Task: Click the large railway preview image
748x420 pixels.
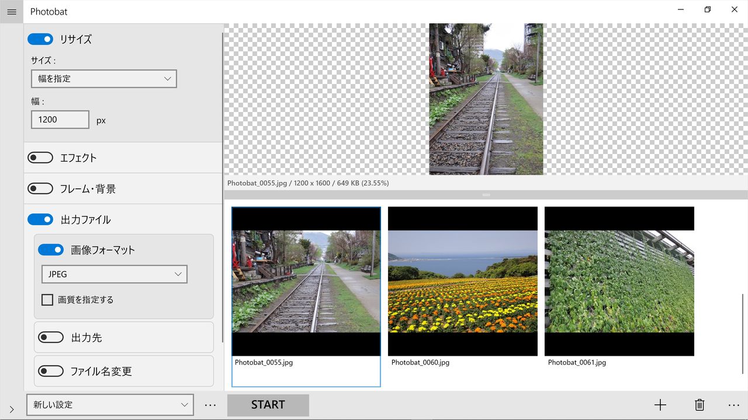Action: pyautogui.click(x=486, y=99)
